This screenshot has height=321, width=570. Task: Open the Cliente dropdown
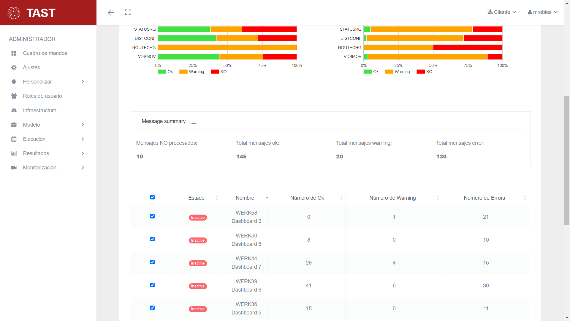coord(502,12)
